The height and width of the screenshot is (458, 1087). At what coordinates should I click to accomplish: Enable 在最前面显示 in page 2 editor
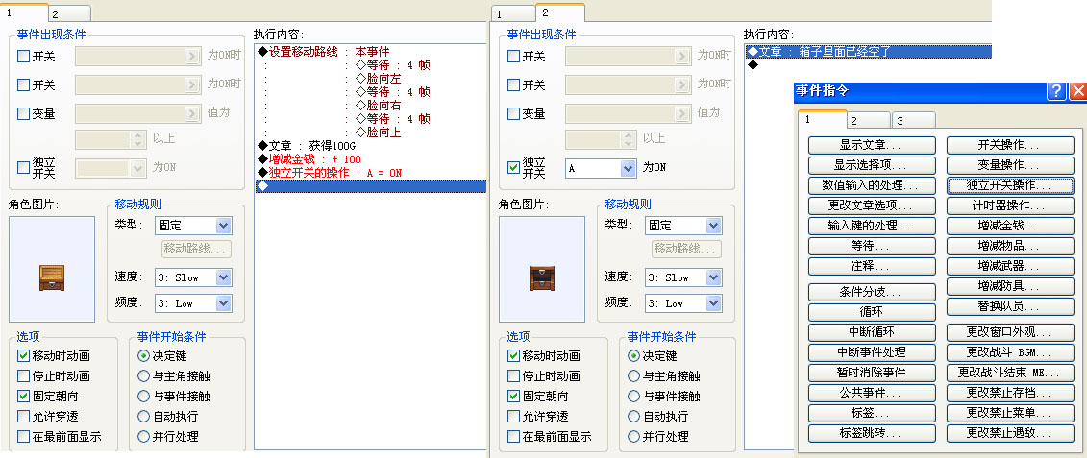point(513,437)
